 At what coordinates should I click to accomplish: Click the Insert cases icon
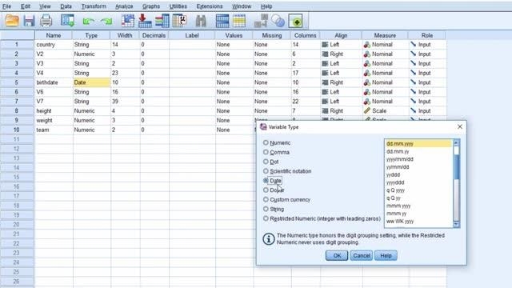point(222,21)
